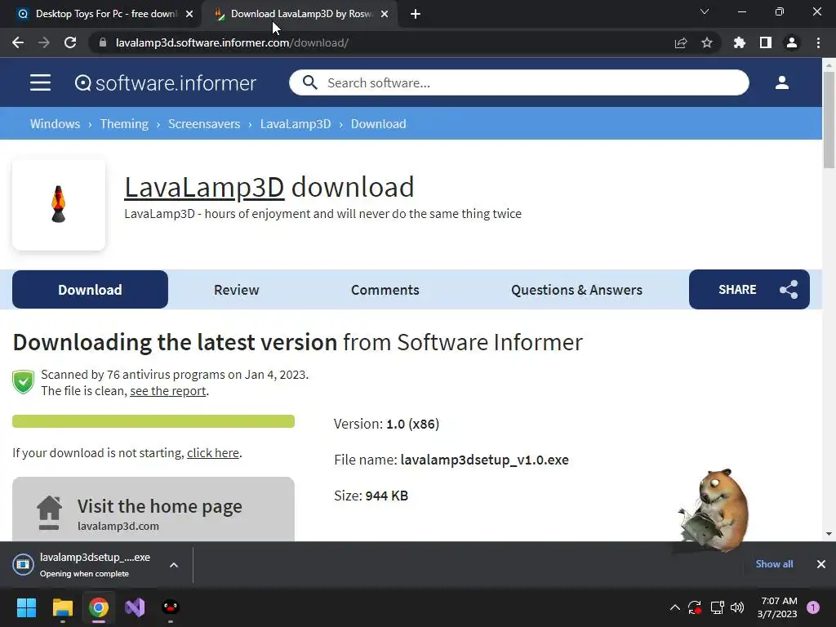Image resolution: width=836 pixels, height=627 pixels.
Task: Click the software.informer logo
Action: click(x=165, y=83)
